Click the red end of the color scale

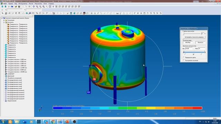click(x=198, y=108)
